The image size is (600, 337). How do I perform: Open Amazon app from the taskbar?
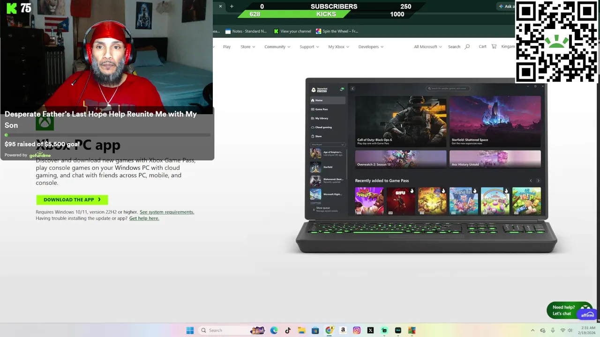click(x=343, y=330)
